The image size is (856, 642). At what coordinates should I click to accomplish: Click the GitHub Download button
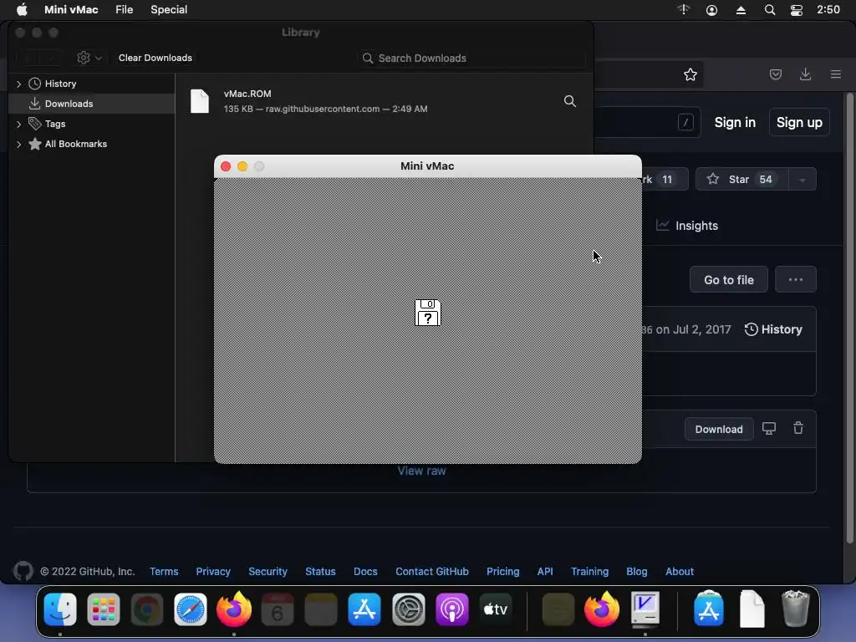[719, 429]
